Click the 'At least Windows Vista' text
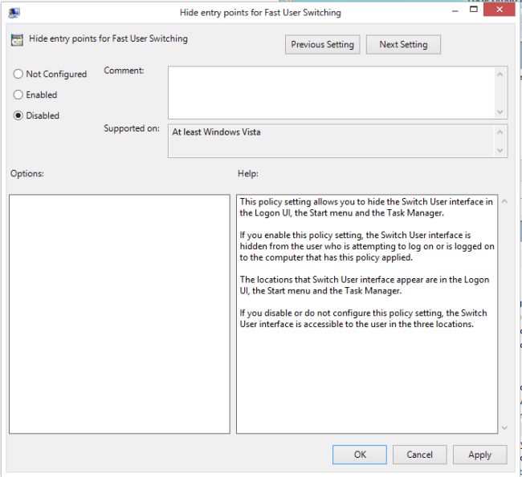This screenshot has width=522, height=477. [x=216, y=132]
